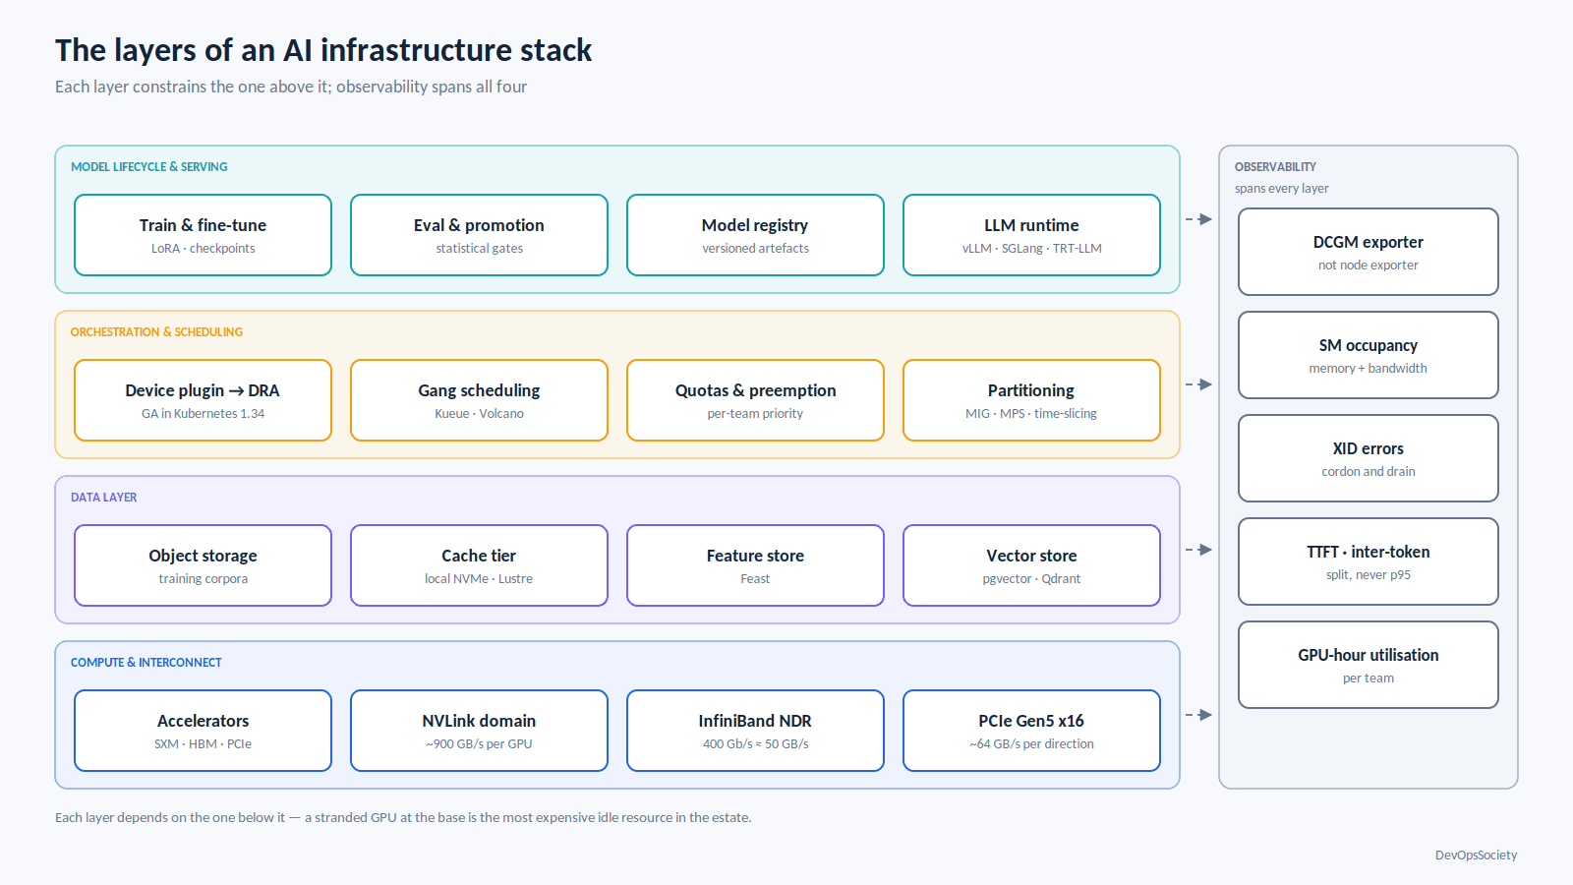Screen dimensions: 1573x885
Task: Click the Vector store card
Action: [x=1031, y=565]
